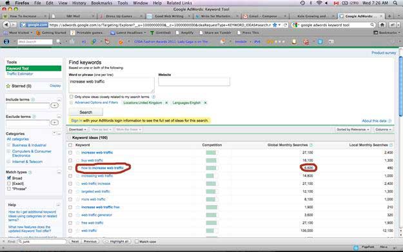The height and width of the screenshot is (252, 403).
Task: Open the Columns dropdown
Action: tap(383, 130)
